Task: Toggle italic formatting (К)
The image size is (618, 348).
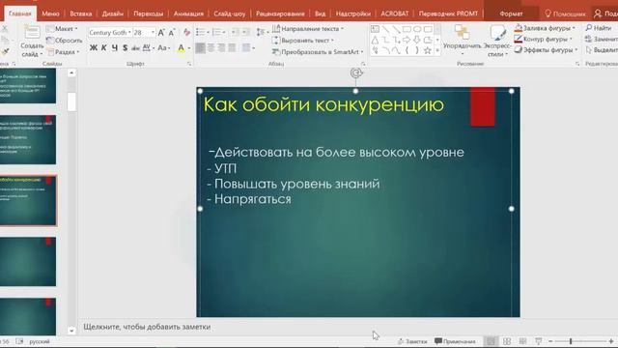Action: point(104,47)
